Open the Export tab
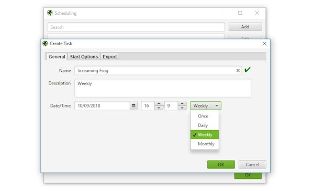The image size is (314, 191). pos(109,57)
